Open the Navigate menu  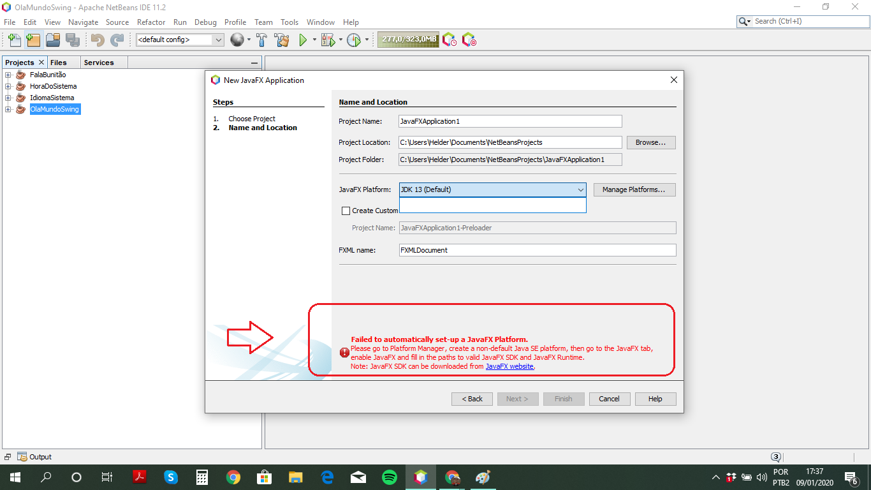[83, 22]
